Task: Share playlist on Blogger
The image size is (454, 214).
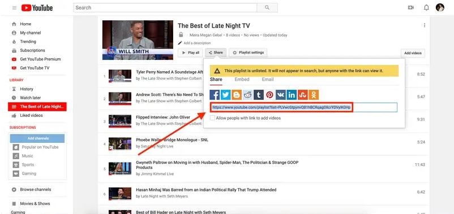Action: [237, 95]
